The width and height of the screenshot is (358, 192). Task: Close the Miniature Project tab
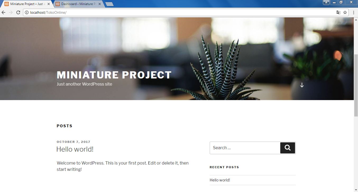click(x=48, y=4)
